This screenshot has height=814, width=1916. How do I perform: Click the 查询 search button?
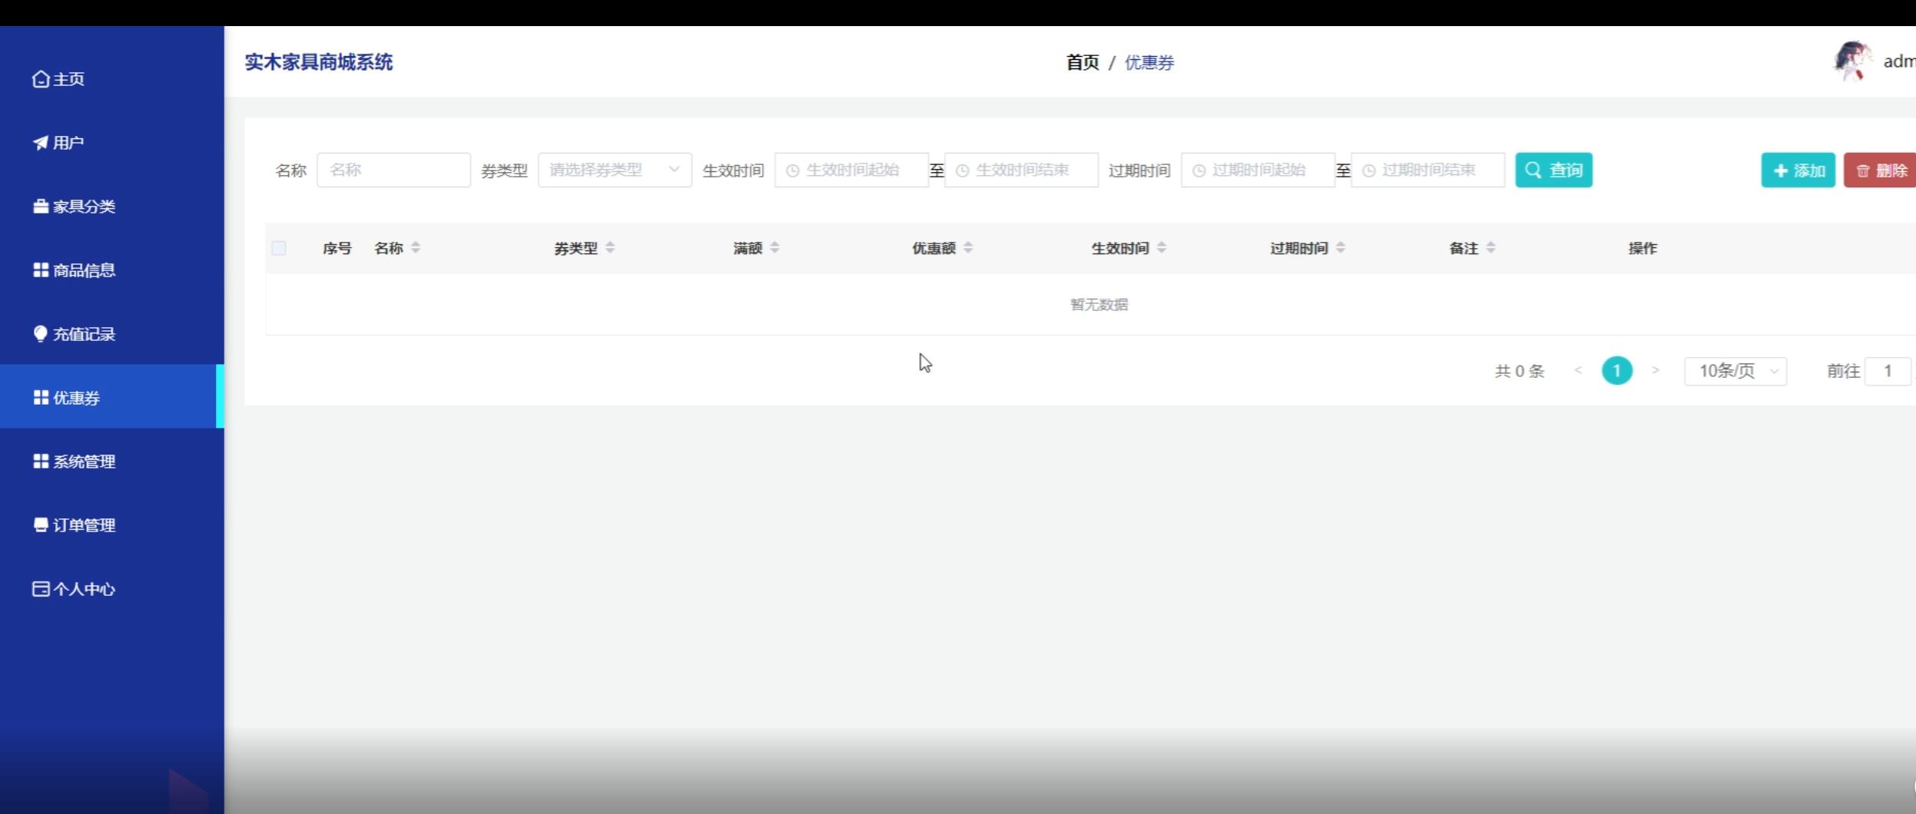tap(1553, 170)
